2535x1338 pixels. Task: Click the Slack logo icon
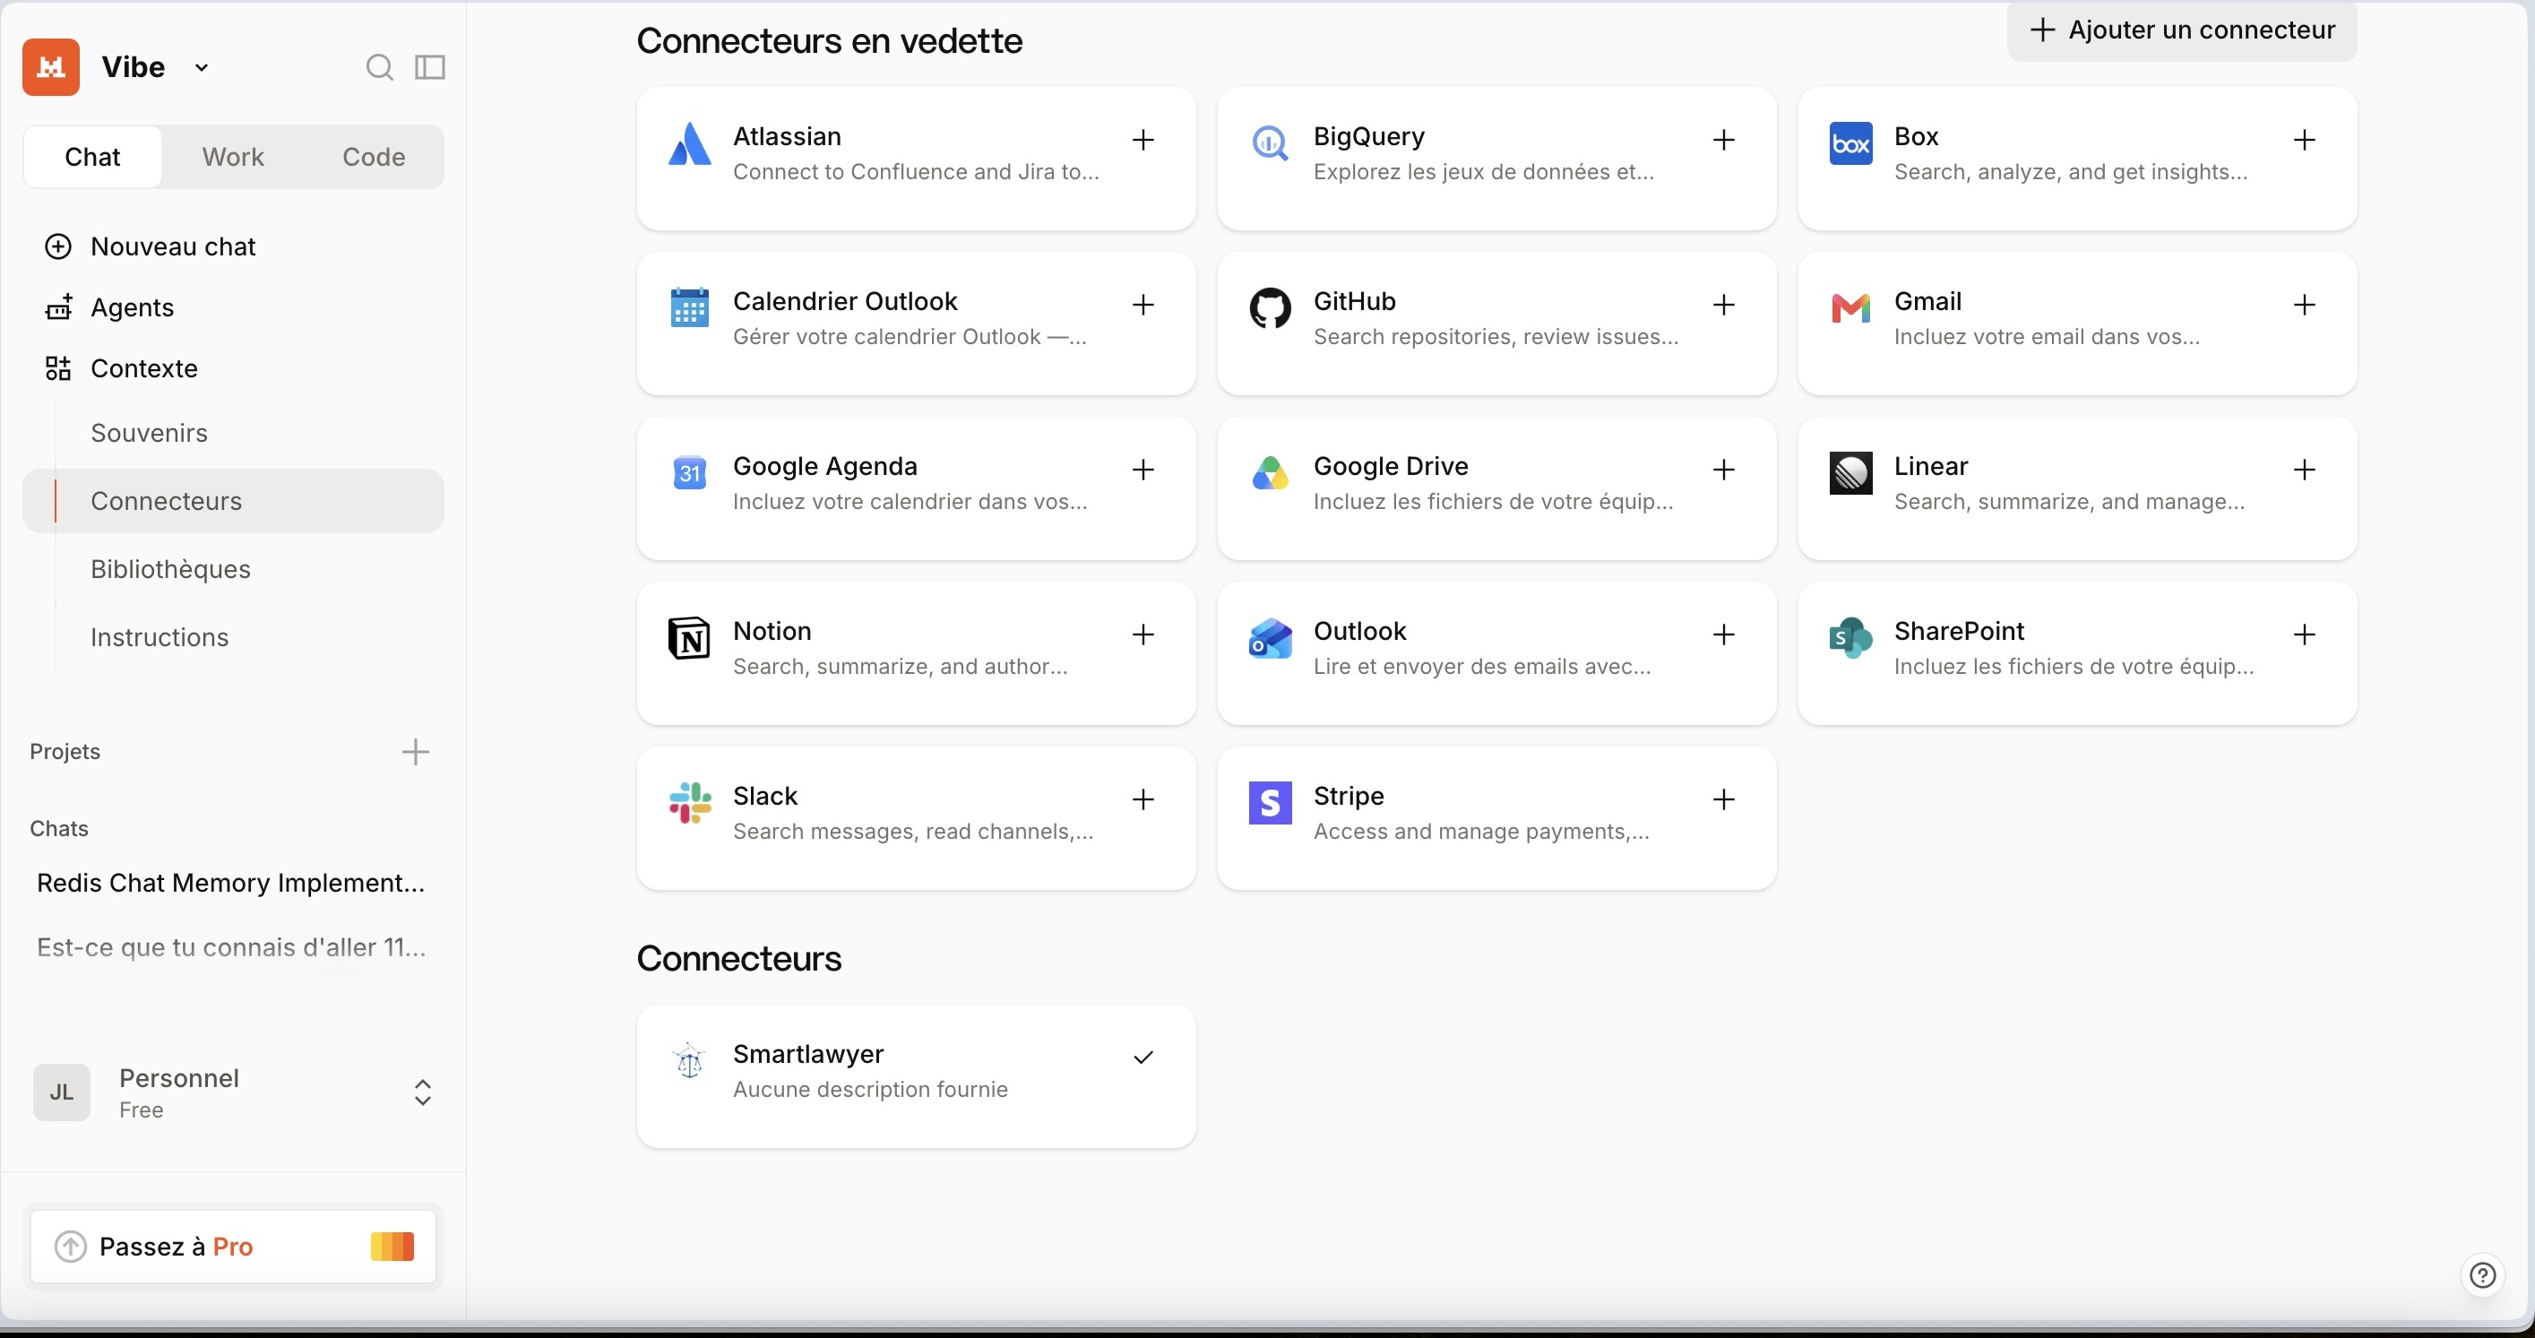click(689, 803)
